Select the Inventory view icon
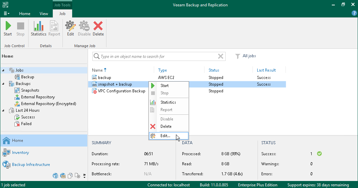This screenshot has height=188, width=358. point(6,153)
